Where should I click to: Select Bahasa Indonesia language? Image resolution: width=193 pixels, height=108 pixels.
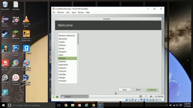click(68, 35)
